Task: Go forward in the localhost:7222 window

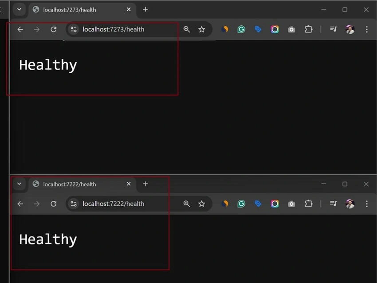Action: coord(37,204)
